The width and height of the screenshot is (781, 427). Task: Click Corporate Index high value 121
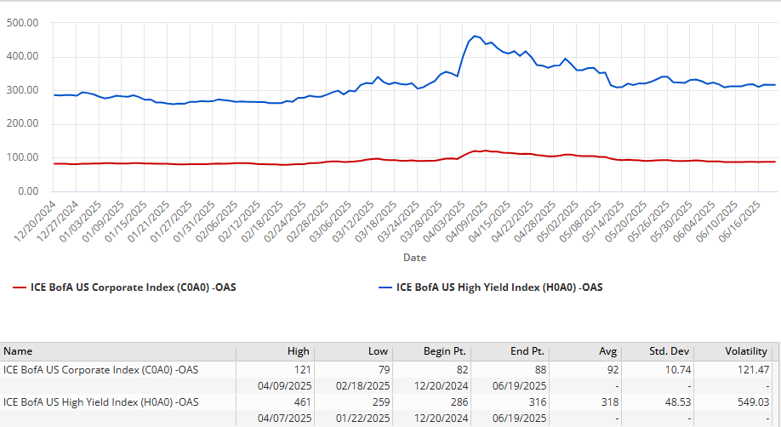point(303,370)
